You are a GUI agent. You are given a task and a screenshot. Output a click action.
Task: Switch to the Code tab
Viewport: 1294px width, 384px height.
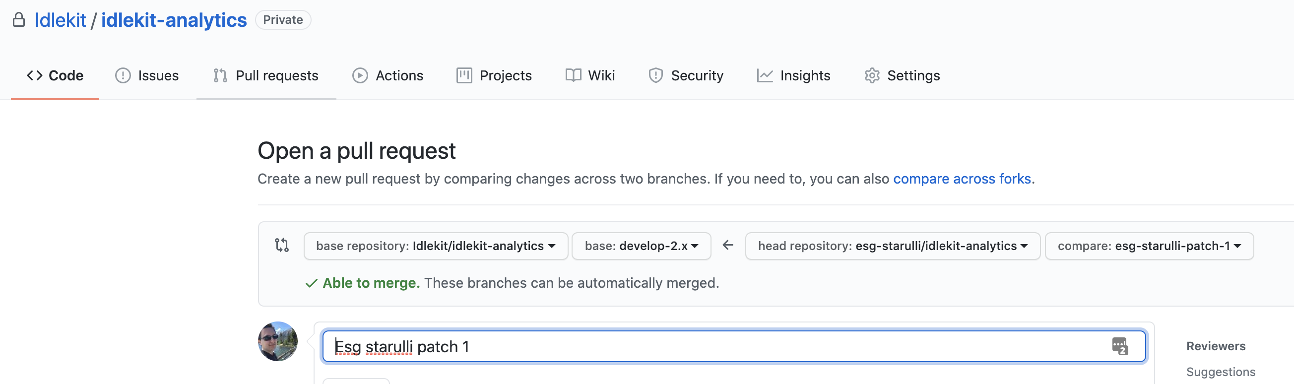(x=55, y=75)
